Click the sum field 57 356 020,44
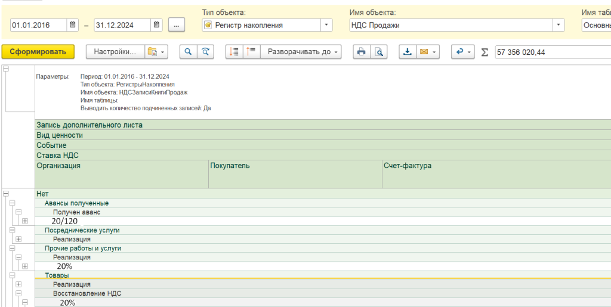 pos(553,52)
